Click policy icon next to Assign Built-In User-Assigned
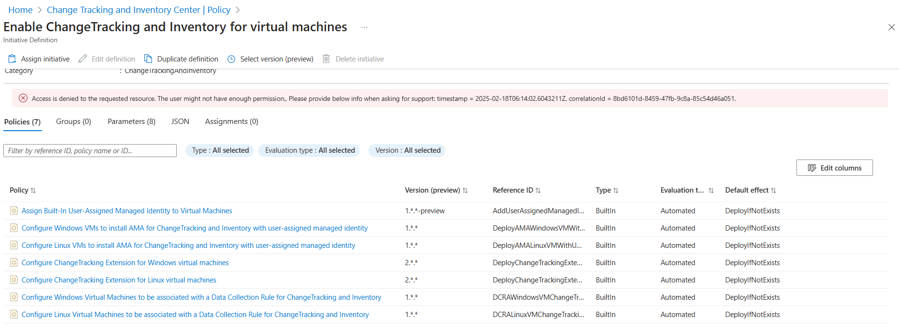The width and height of the screenshot is (899, 330). point(14,210)
